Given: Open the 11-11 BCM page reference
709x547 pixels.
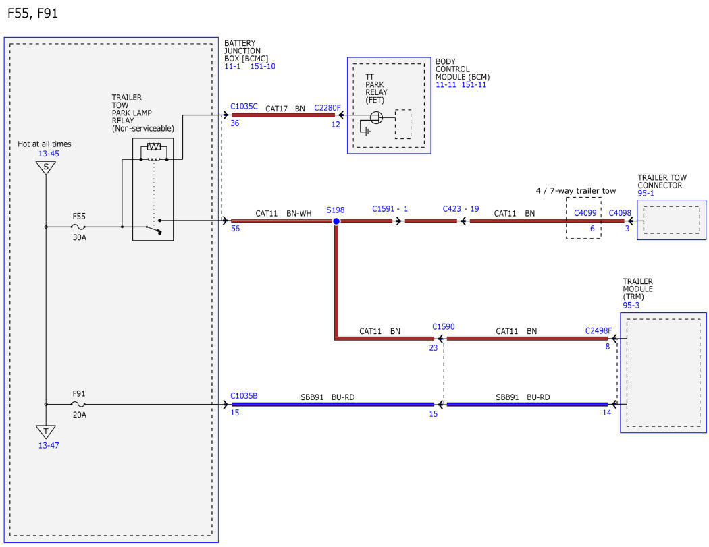Looking at the screenshot, I should click(x=446, y=84).
